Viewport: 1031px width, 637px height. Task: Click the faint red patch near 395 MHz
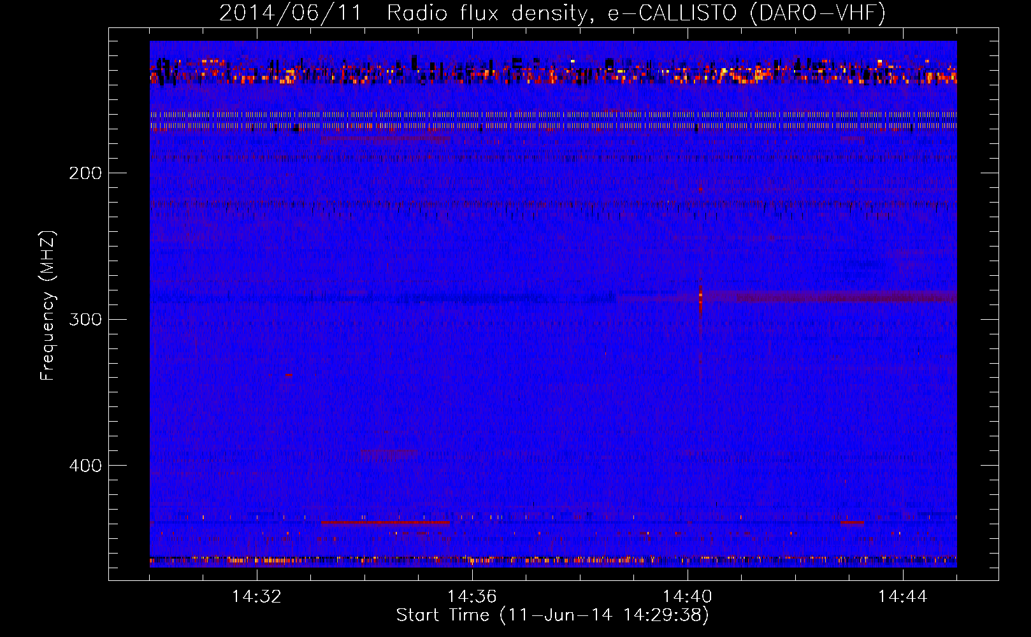point(388,454)
